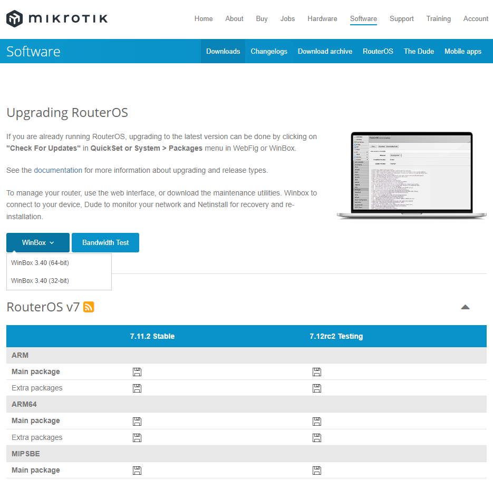Open the documentation link
493x480 pixels.
(x=58, y=170)
